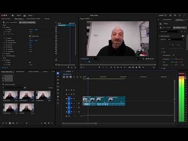Switch to the Audio Clip Mixer tab
Screen dimensions: 188x141
(33, 19)
